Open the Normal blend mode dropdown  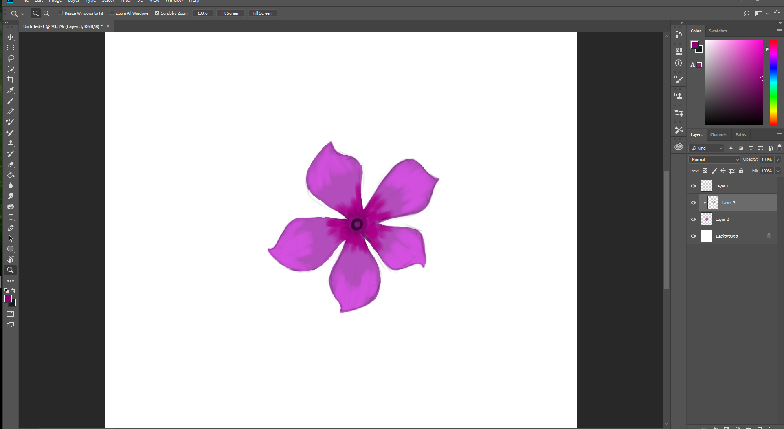(x=714, y=159)
